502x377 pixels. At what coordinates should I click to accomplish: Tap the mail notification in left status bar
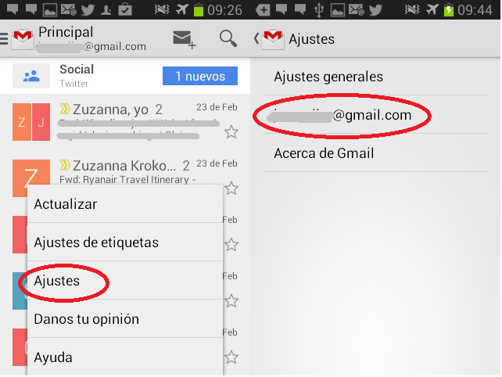click(x=69, y=9)
